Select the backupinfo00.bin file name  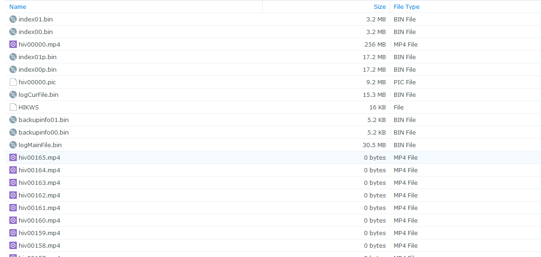pyautogui.click(x=43, y=133)
